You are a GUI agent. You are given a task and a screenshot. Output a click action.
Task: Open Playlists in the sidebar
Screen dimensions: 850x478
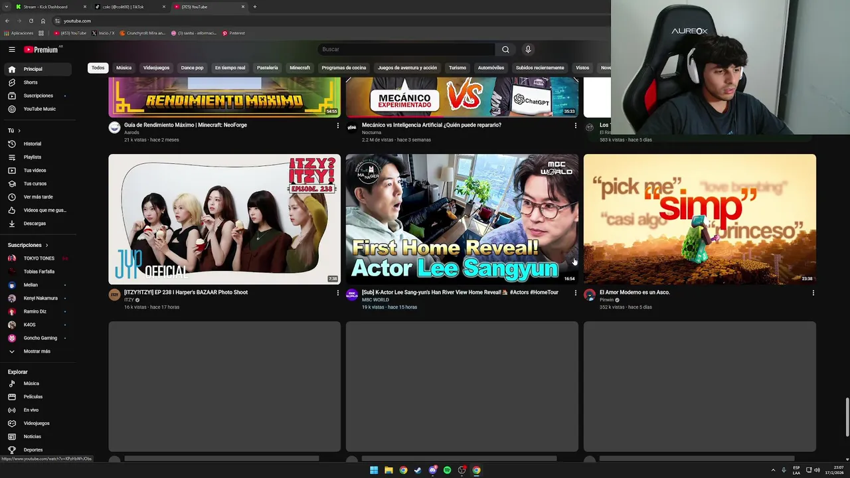click(38, 157)
